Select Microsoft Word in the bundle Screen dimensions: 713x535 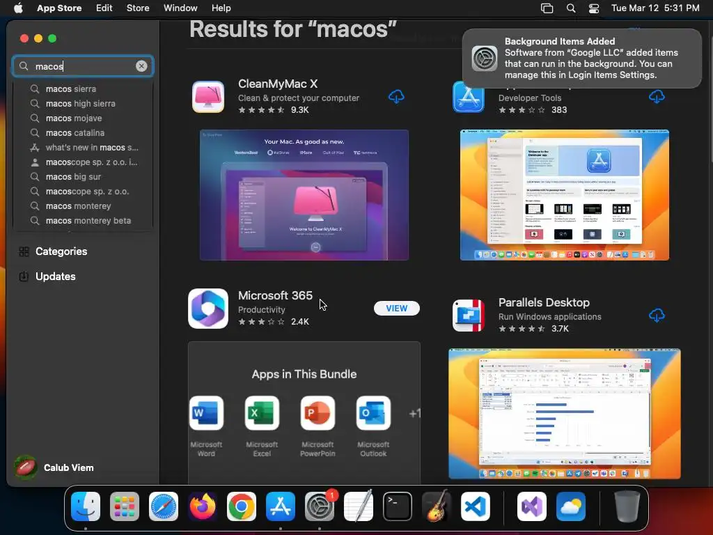click(206, 412)
